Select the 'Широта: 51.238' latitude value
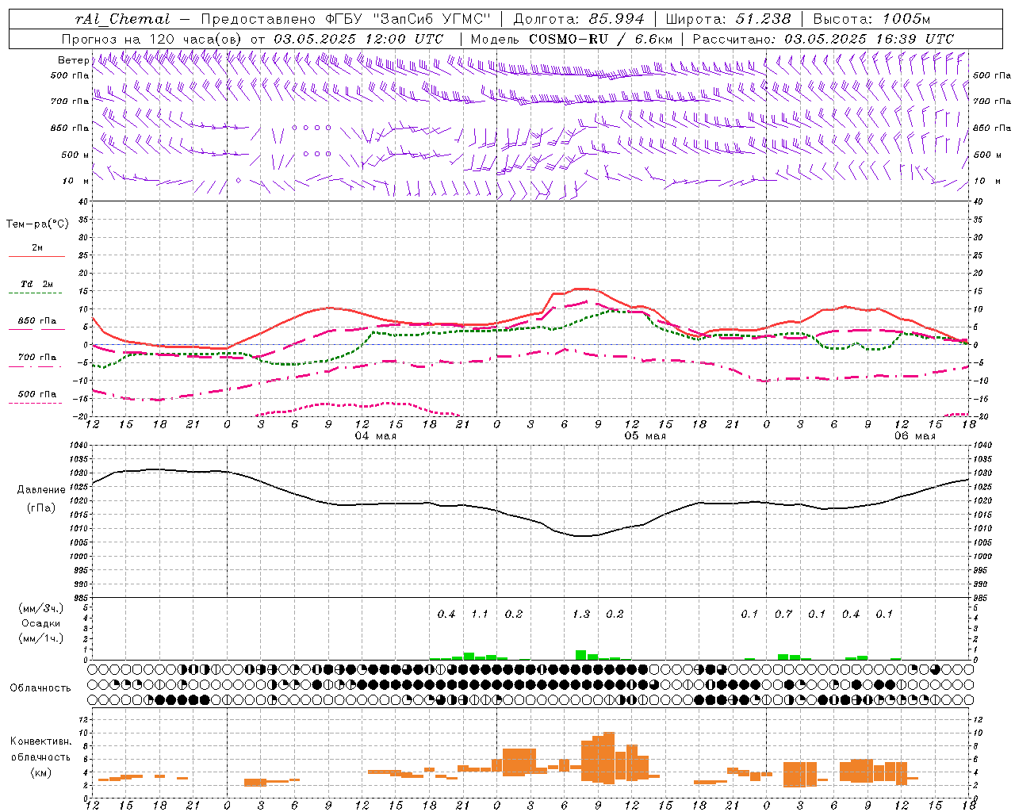 728,19
